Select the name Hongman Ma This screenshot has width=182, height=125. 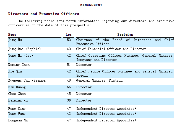point(18,120)
